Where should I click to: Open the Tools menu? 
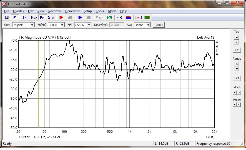100,11
